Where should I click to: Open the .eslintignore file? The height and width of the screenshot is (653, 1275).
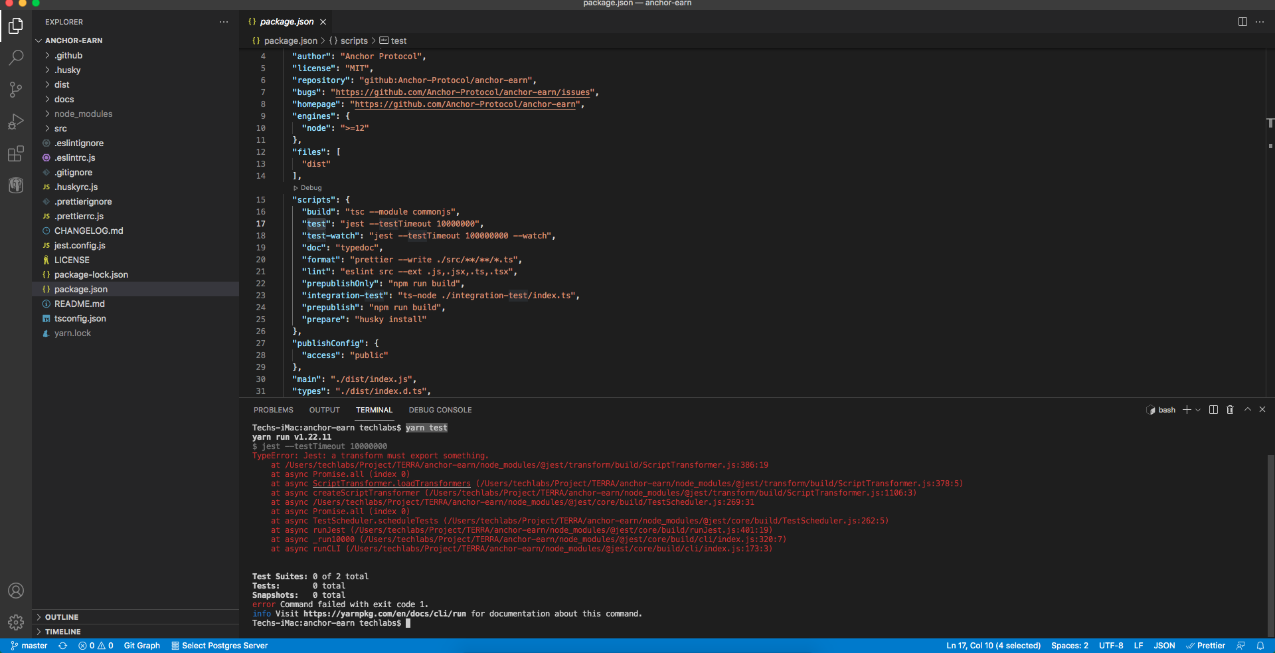coord(135,143)
